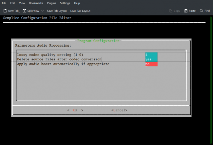Open the Plugins menu
The height and width of the screenshot is (145, 213).
click(x=51, y=3)
